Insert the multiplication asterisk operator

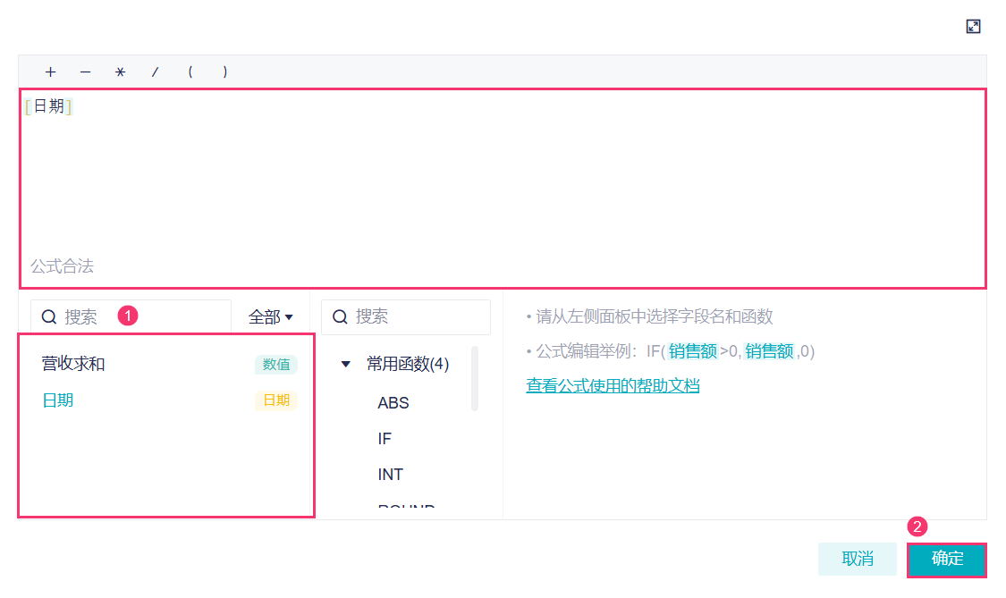click(120, 72)
